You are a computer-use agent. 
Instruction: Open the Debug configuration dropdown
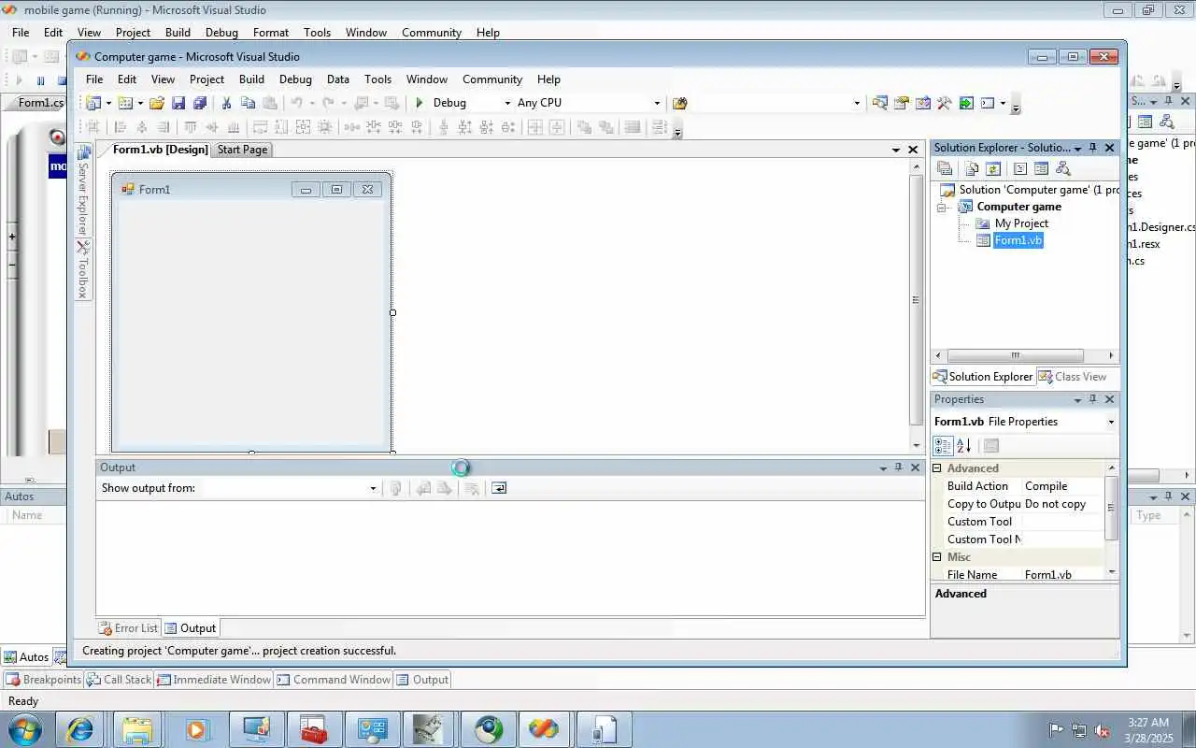507,103
